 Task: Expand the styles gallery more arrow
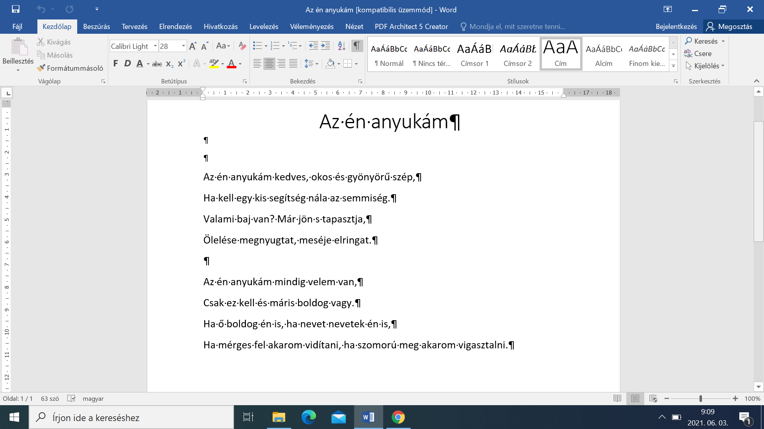[673, 66]
